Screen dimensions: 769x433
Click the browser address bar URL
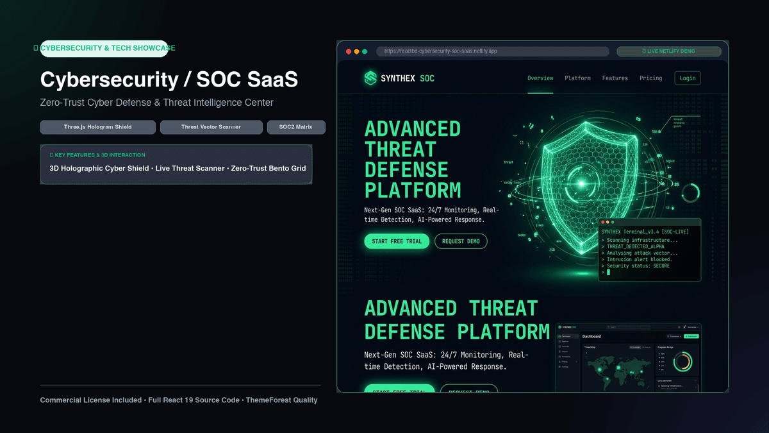(x=493, y=51)
